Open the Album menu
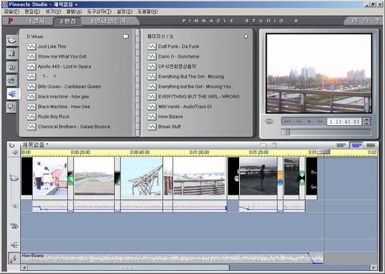The height and width of the screenshot is (274, 385). click(74, 12)
